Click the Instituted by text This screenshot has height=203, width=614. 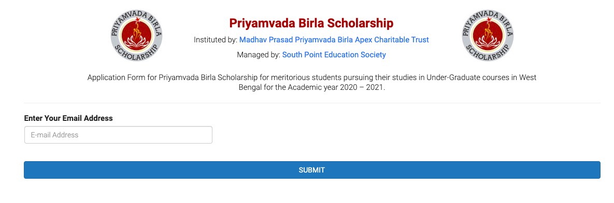216,40
